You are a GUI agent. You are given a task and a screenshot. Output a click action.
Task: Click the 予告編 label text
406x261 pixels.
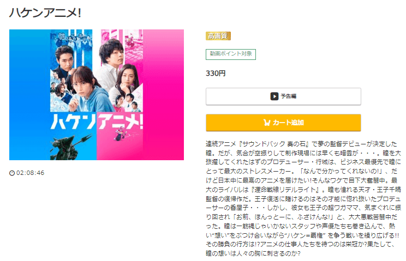point(289,96)
